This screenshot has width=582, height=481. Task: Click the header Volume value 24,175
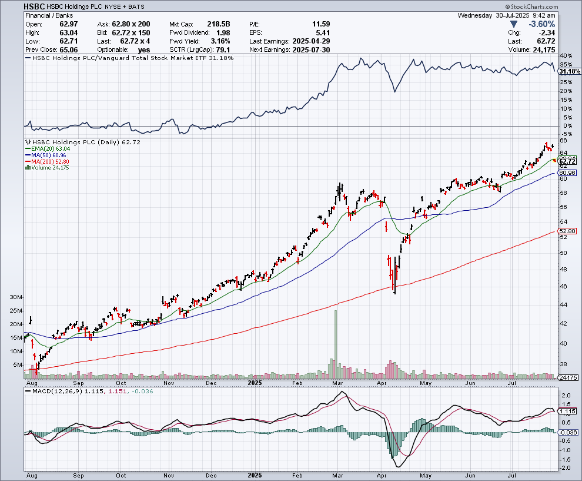coord(544,50)
